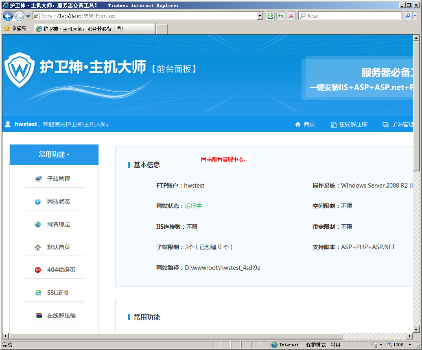Click the ASP+PHP+ASP.NET script support value

[x=368, y=247]
